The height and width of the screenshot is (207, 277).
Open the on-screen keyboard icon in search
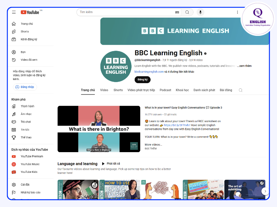click(177, 12)
